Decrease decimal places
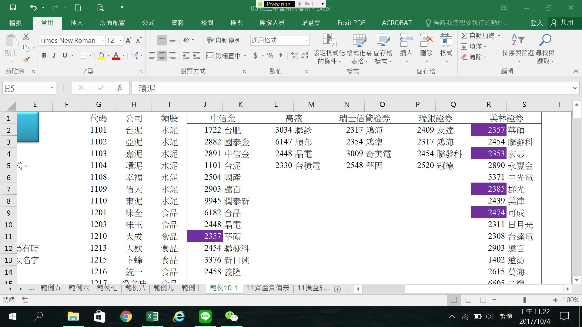Viewport: 582px width, 327px height. (305, 55)
